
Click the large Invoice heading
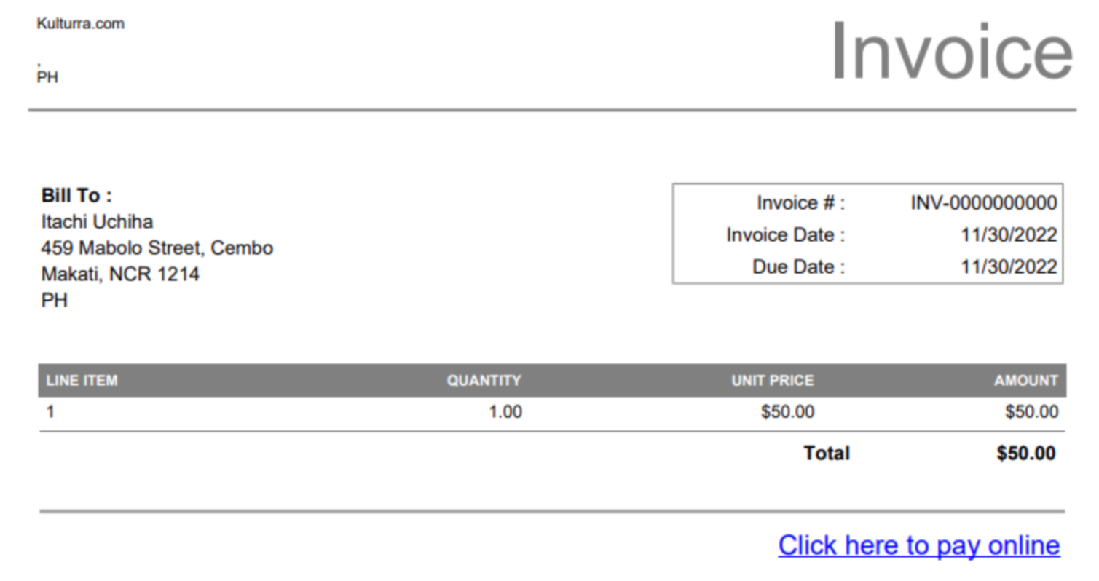pyautogui.click(x=951, y=52)
